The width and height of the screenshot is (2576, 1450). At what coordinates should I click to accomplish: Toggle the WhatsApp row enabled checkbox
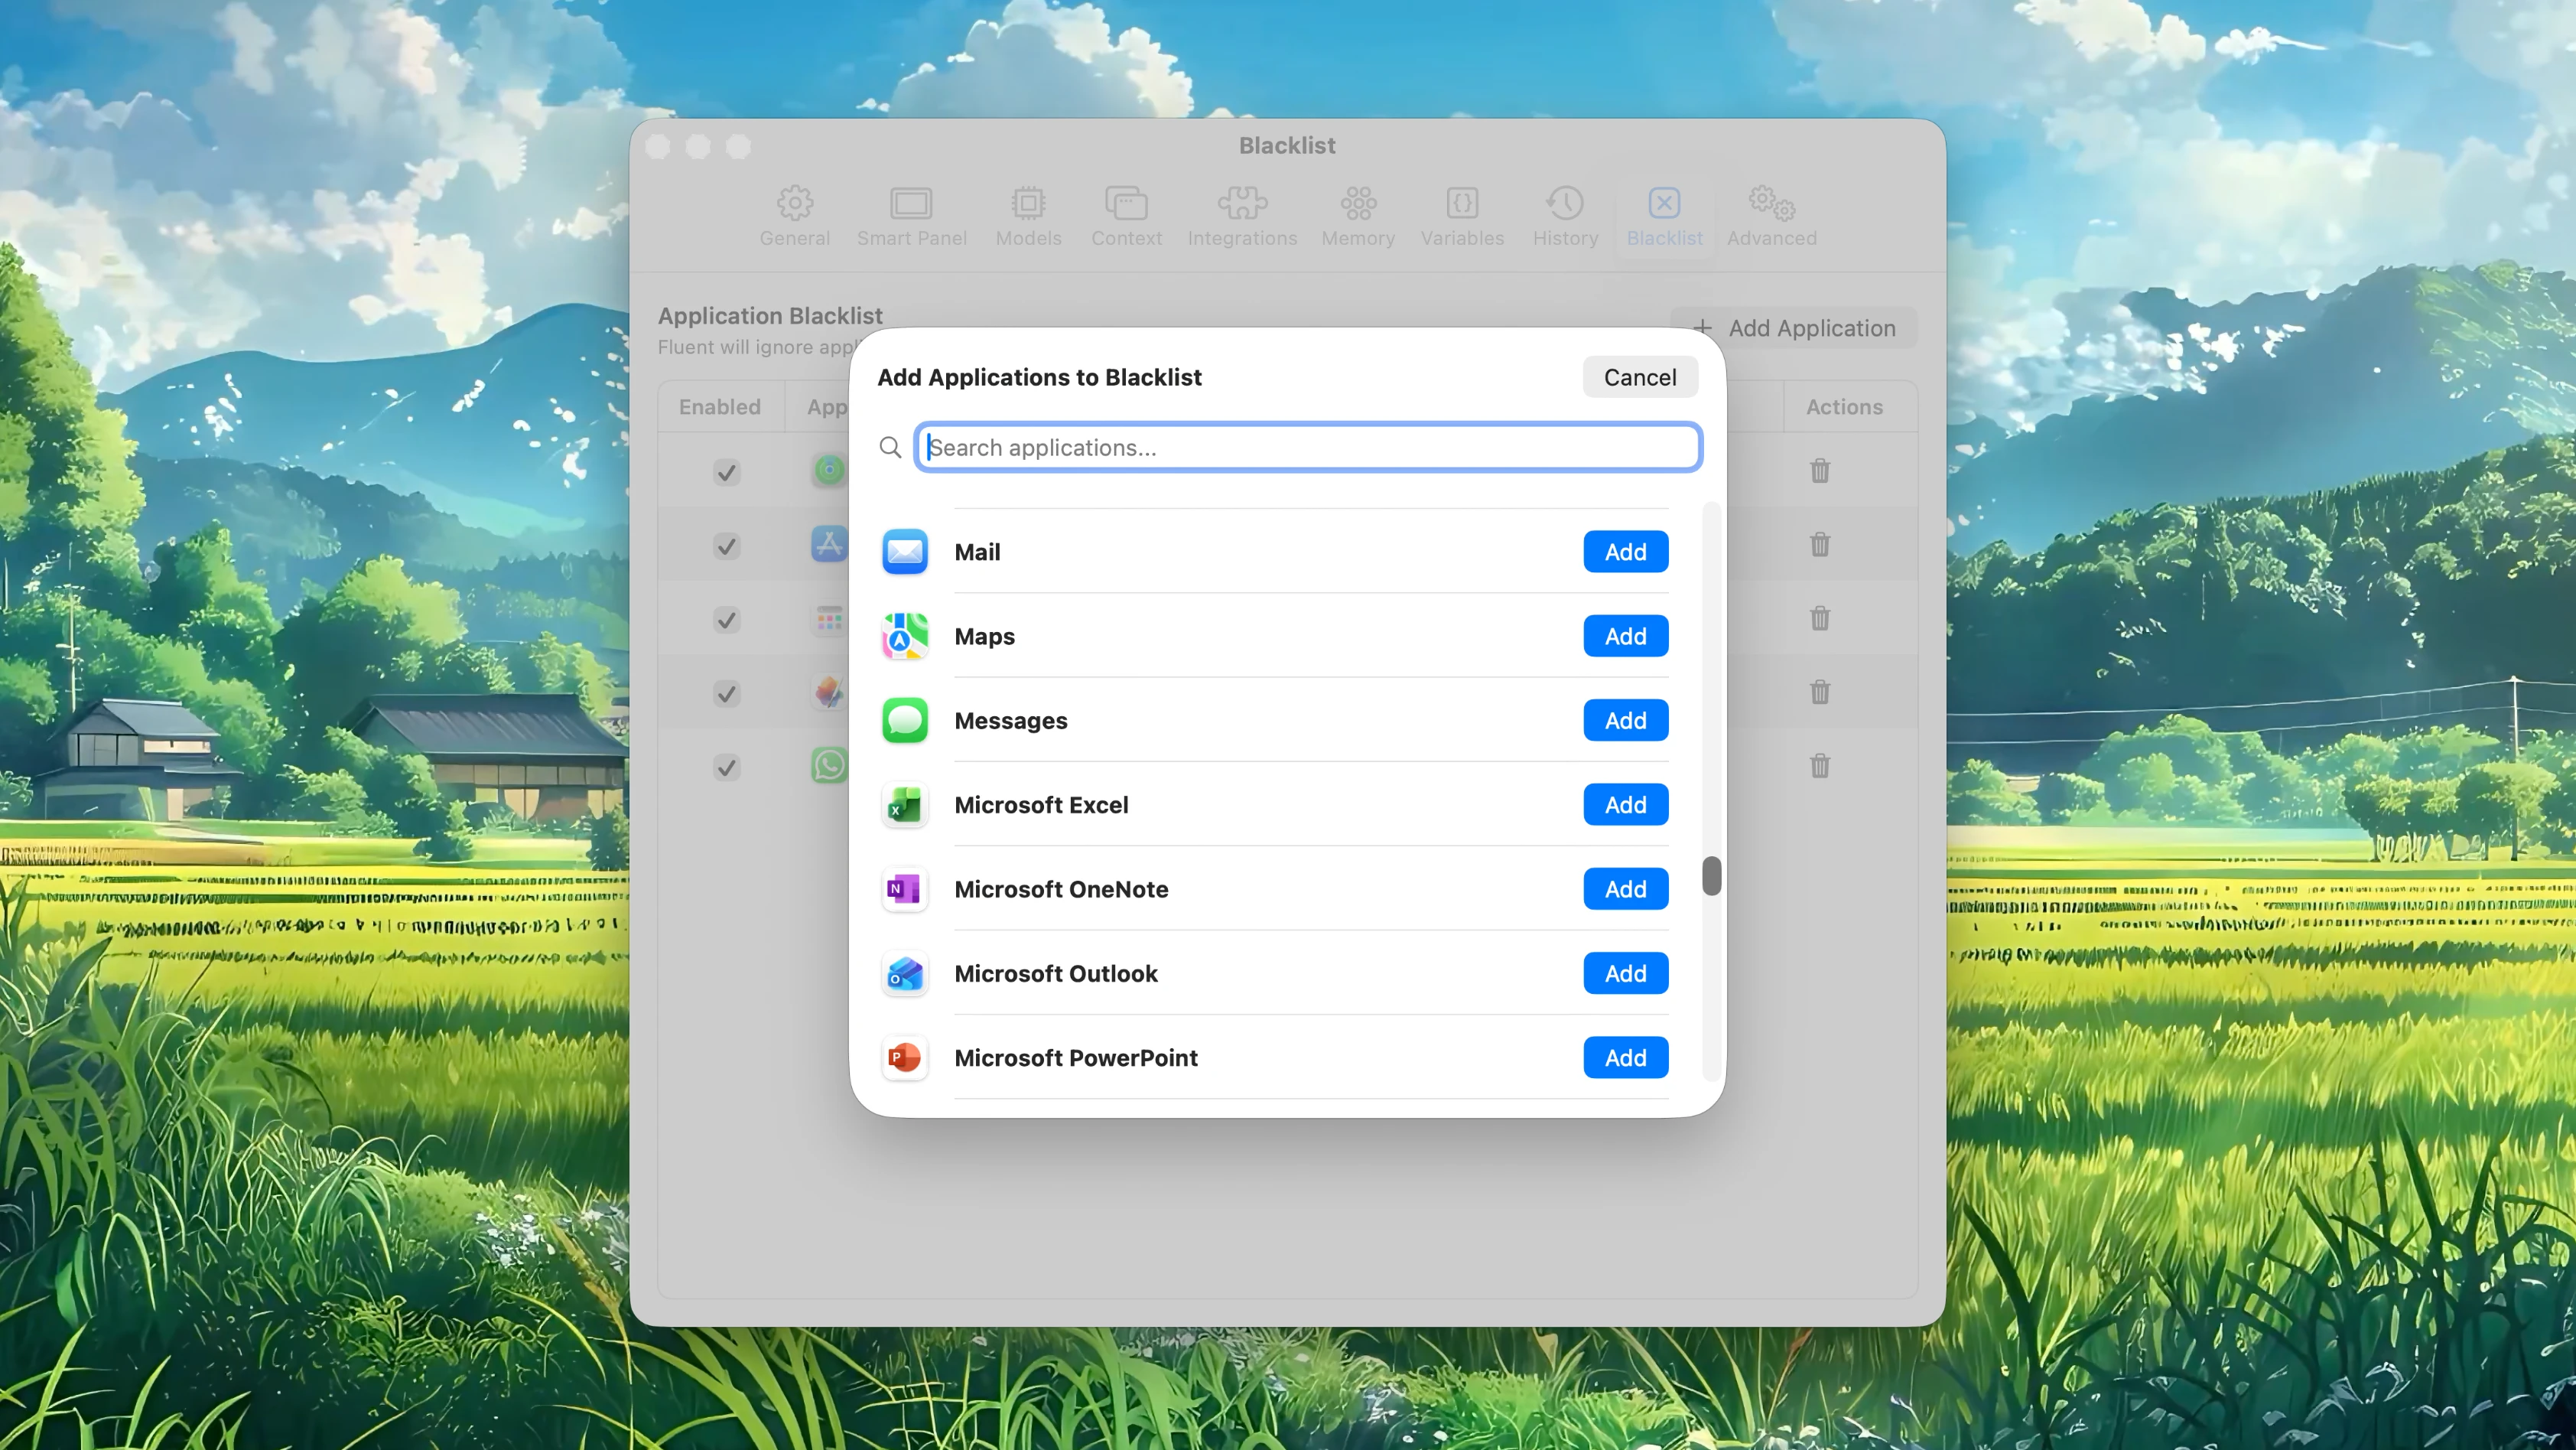point(726,767)
